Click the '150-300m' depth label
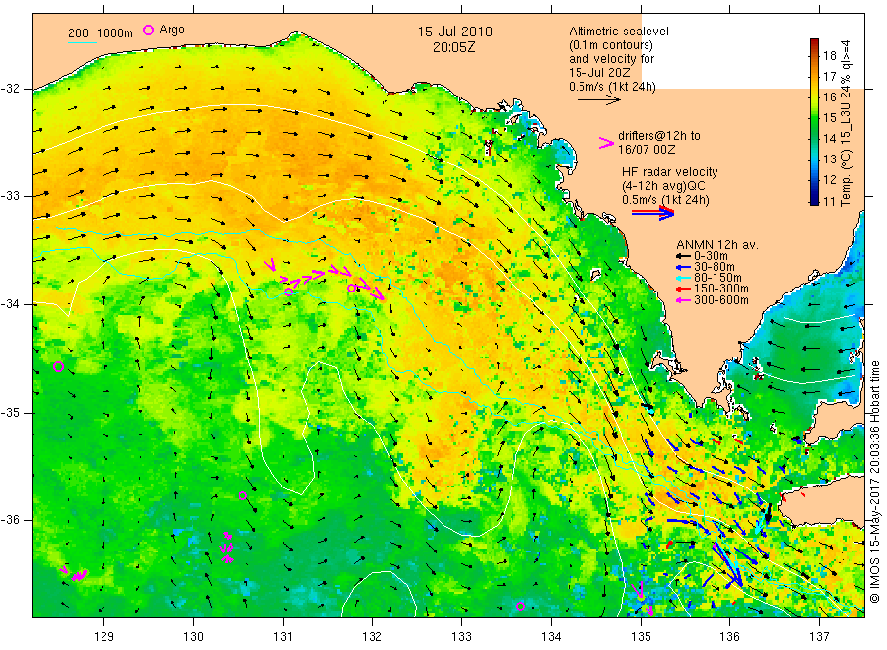 [x=721, y=289]
